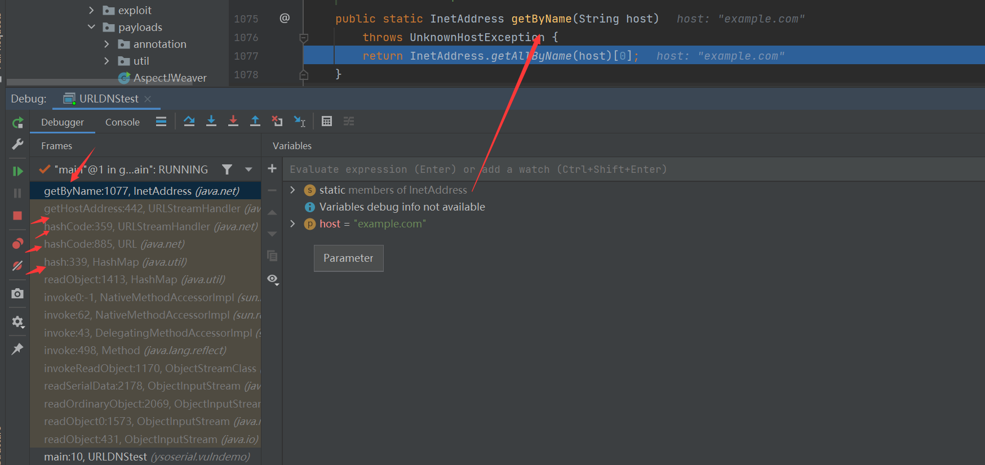The width and height of the screenshot is (985, 465).
Task: Click the Step Over debugger icon
Action: [x=189, y=121]
